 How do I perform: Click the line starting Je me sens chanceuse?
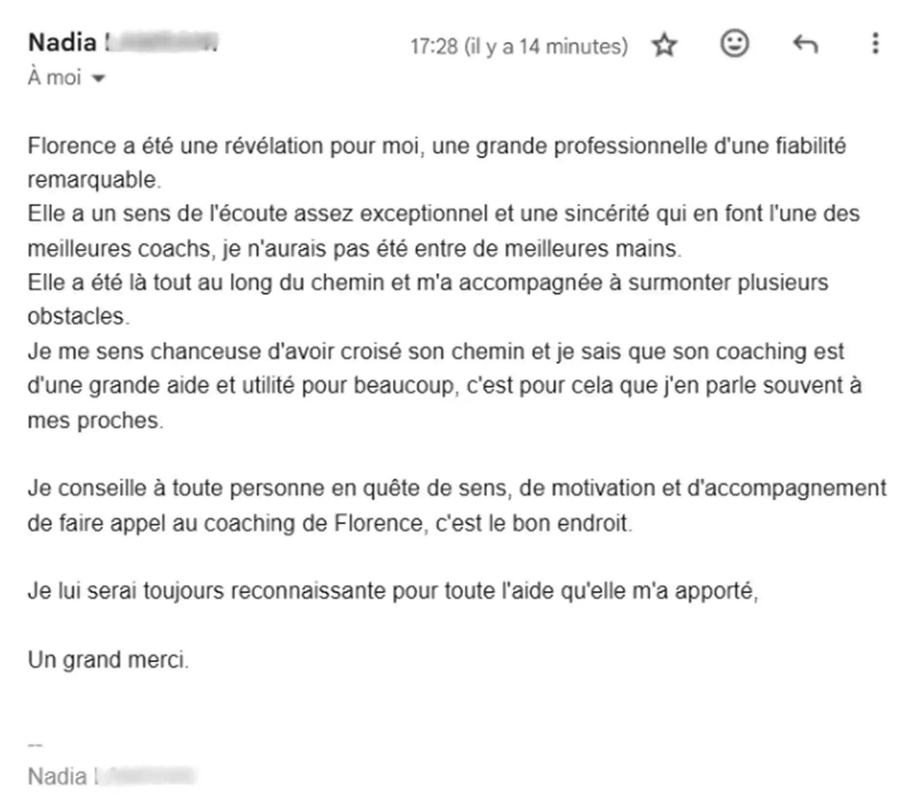[x=436, y=352]
